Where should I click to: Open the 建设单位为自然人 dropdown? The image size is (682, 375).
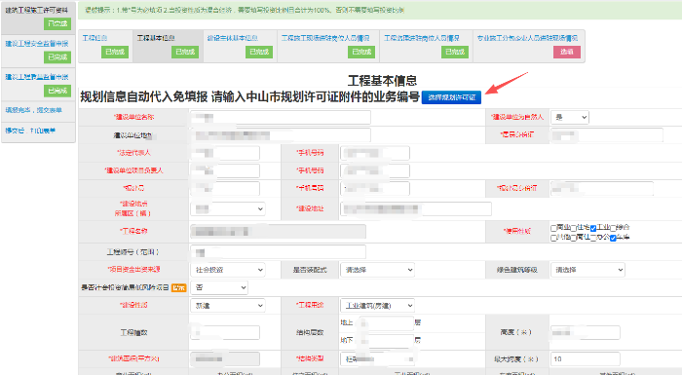pos(570,117)
